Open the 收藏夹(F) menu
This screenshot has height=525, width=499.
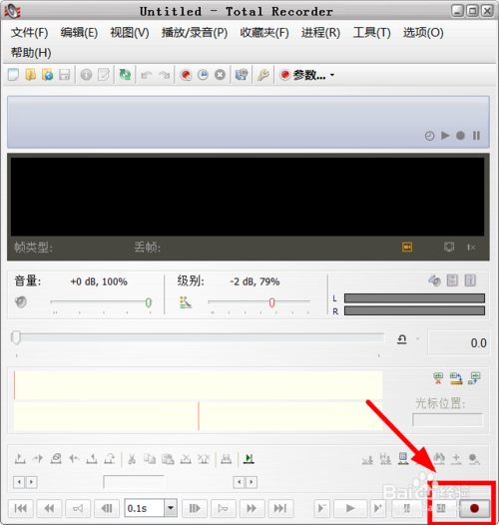(x=264, y=33)
